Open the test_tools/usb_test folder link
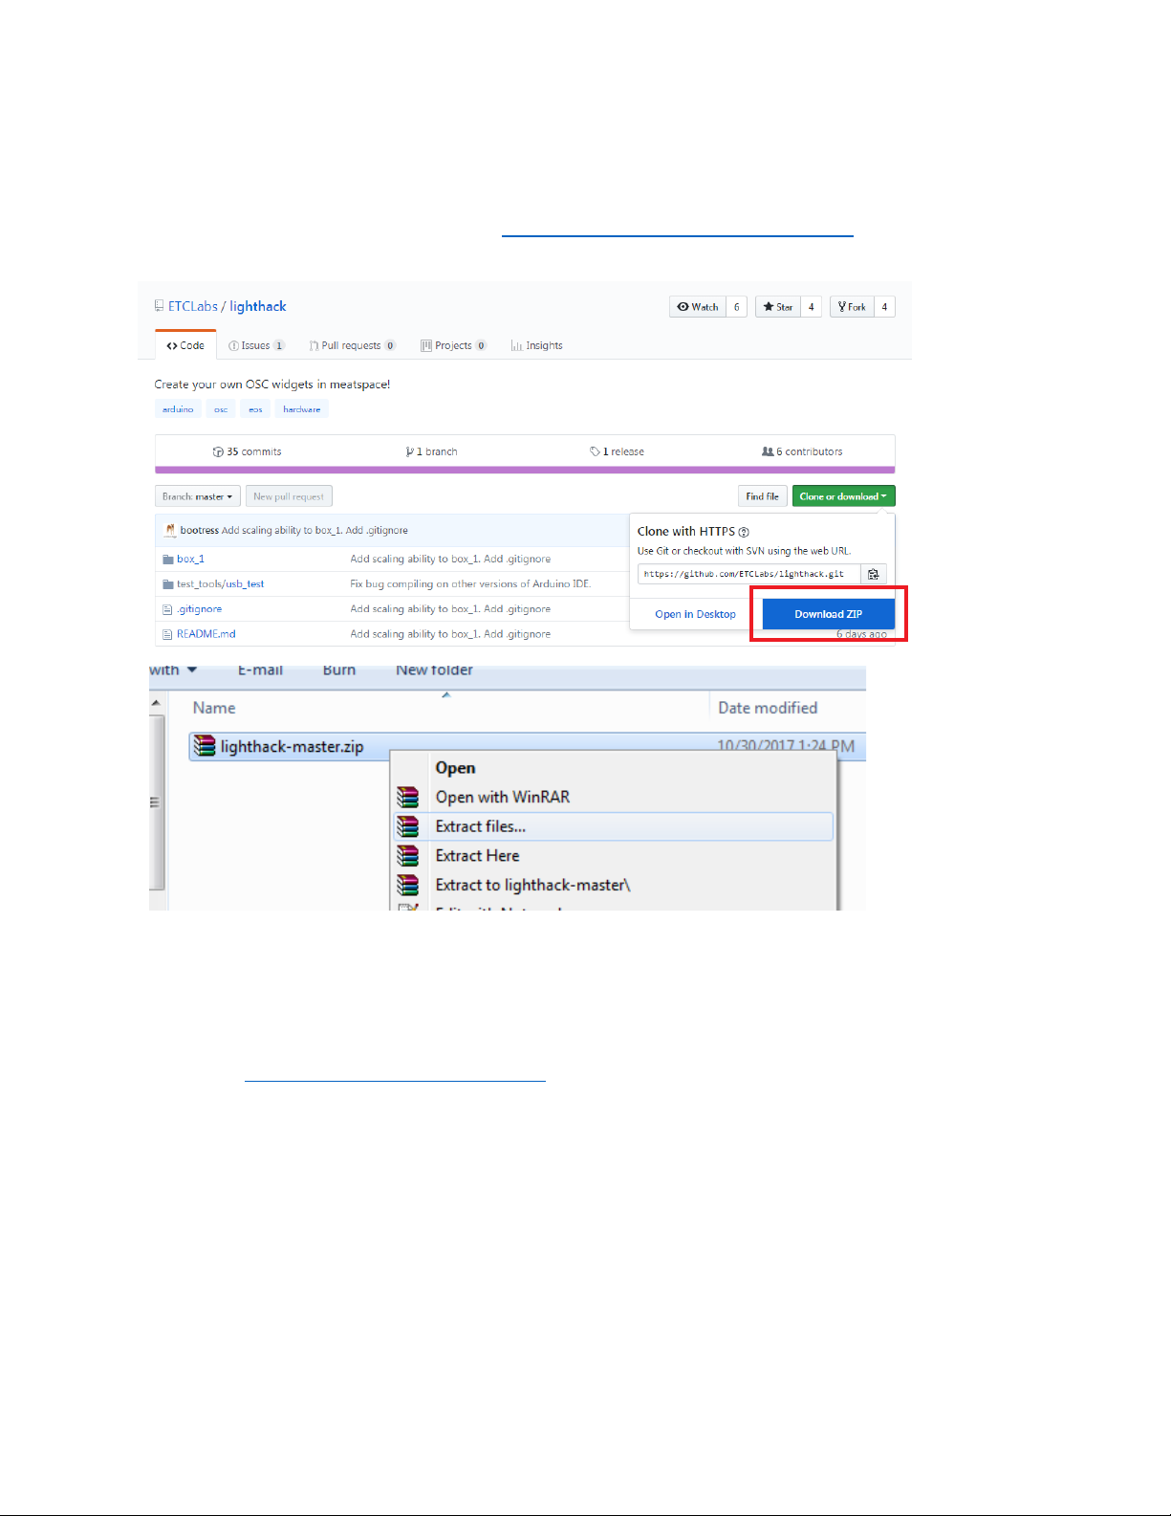Screen dimensions: 1171x1516 221,583
